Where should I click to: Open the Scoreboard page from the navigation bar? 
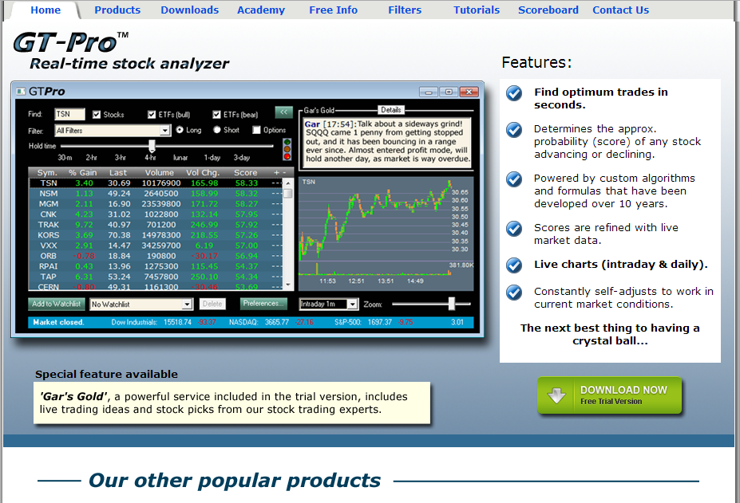click(548, 10)
